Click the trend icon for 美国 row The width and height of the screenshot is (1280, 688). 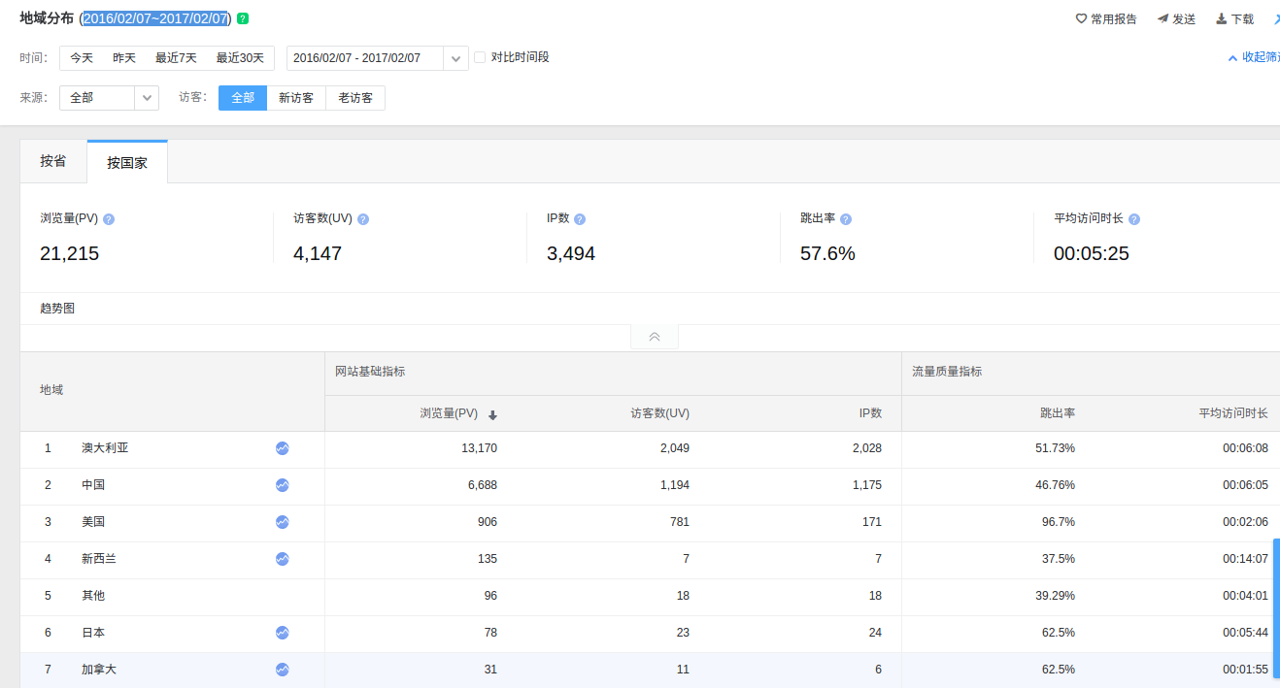tap(282, 522)
